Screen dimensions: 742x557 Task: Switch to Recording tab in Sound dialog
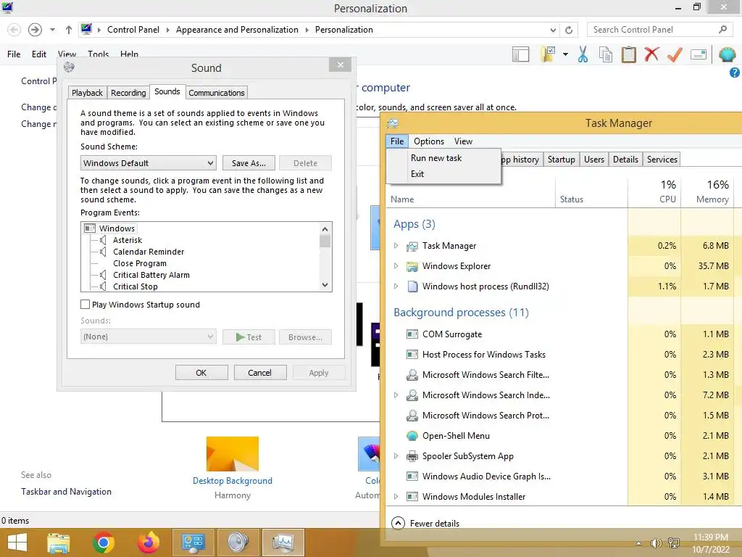click(x=128, y=93)
